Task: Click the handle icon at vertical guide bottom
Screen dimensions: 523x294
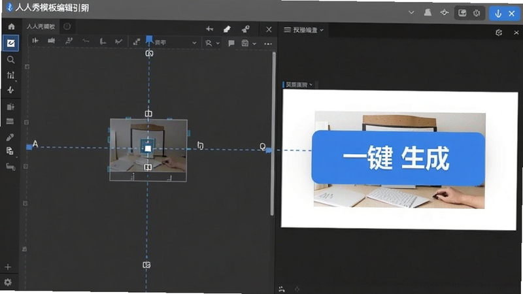Action: click(146, 265)
